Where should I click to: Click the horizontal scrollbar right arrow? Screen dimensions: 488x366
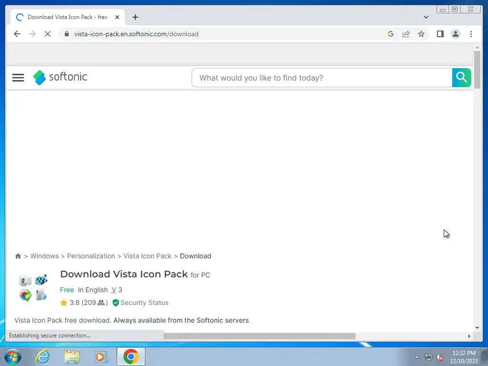pos(469,336)
